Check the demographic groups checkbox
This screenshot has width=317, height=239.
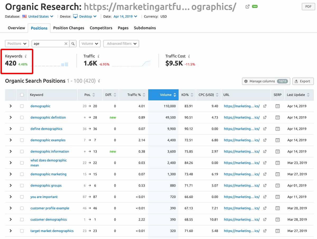pos(22,185)
